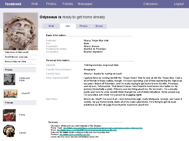Click the Athena favorite god text
189x141 pixels.
pyautogui.click(x=103, y=74)
